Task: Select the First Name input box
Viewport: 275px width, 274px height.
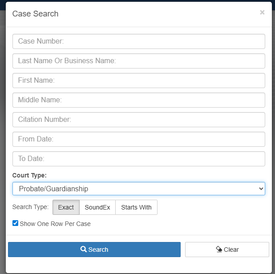Action: [x=138, y=81]
